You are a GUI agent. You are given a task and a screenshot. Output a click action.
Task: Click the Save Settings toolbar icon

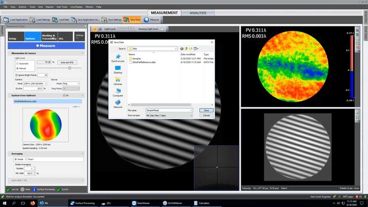point(104,20)
